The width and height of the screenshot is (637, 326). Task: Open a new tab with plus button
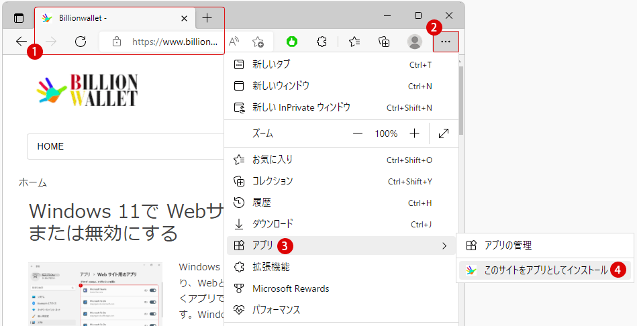coord(207,18)
